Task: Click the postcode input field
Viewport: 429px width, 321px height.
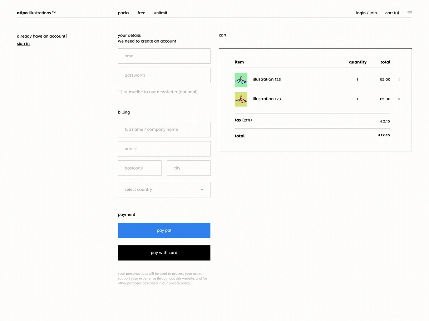Action: (x=139, y=168)
